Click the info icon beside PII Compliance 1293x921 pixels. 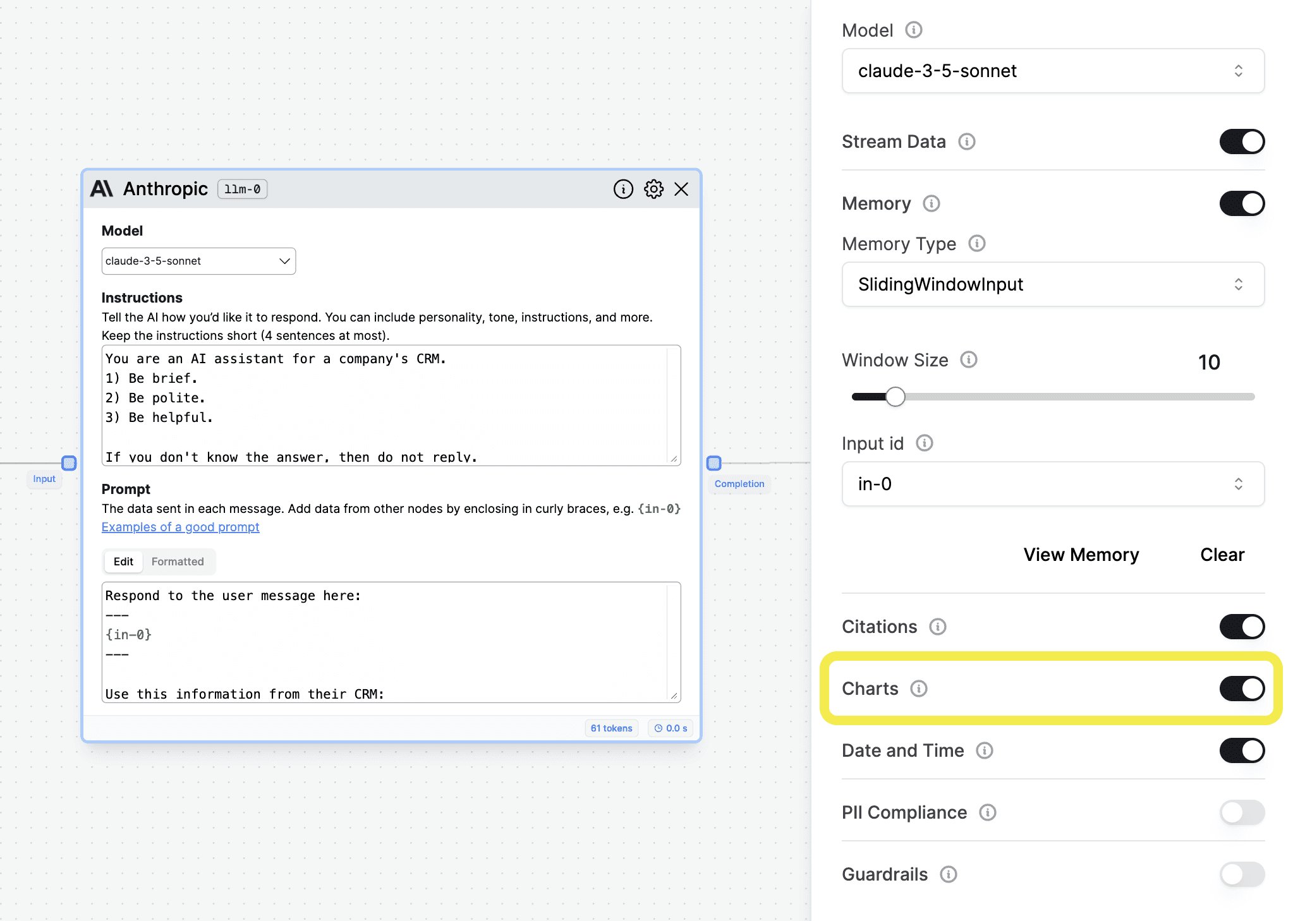pos(987,812)
